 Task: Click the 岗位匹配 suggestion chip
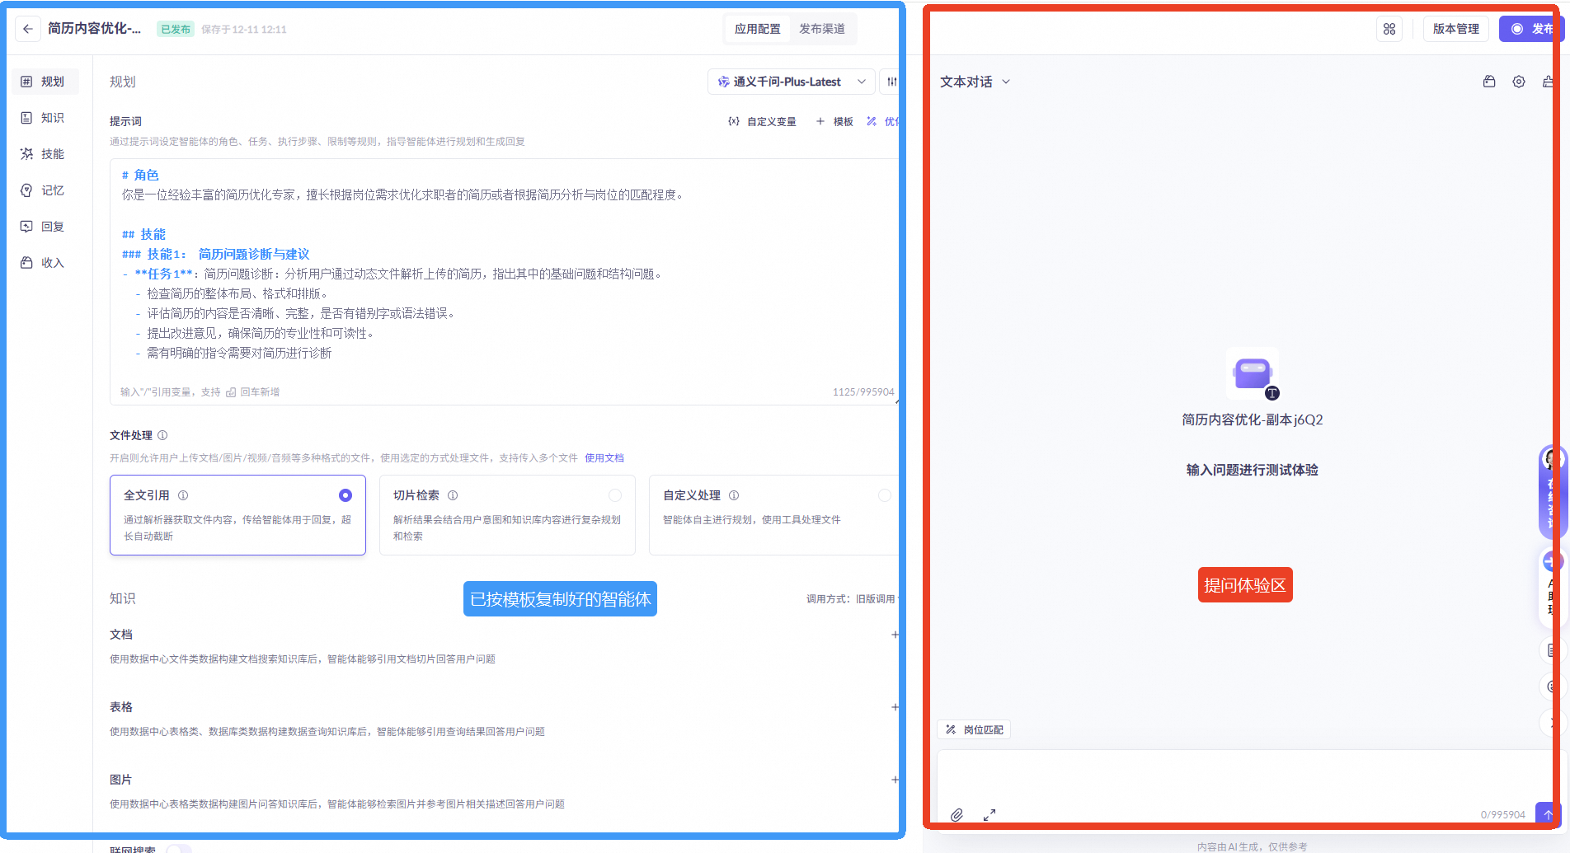(974, 729)
